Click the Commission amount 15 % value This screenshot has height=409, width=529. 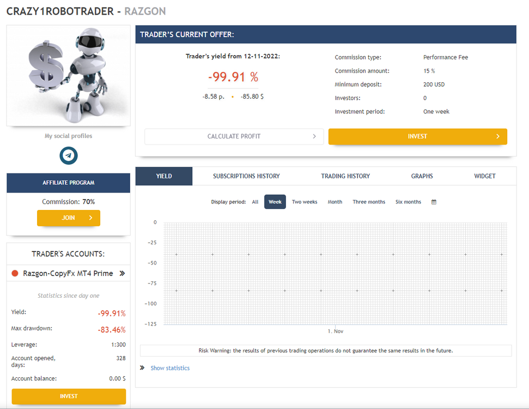click(429, 71)
